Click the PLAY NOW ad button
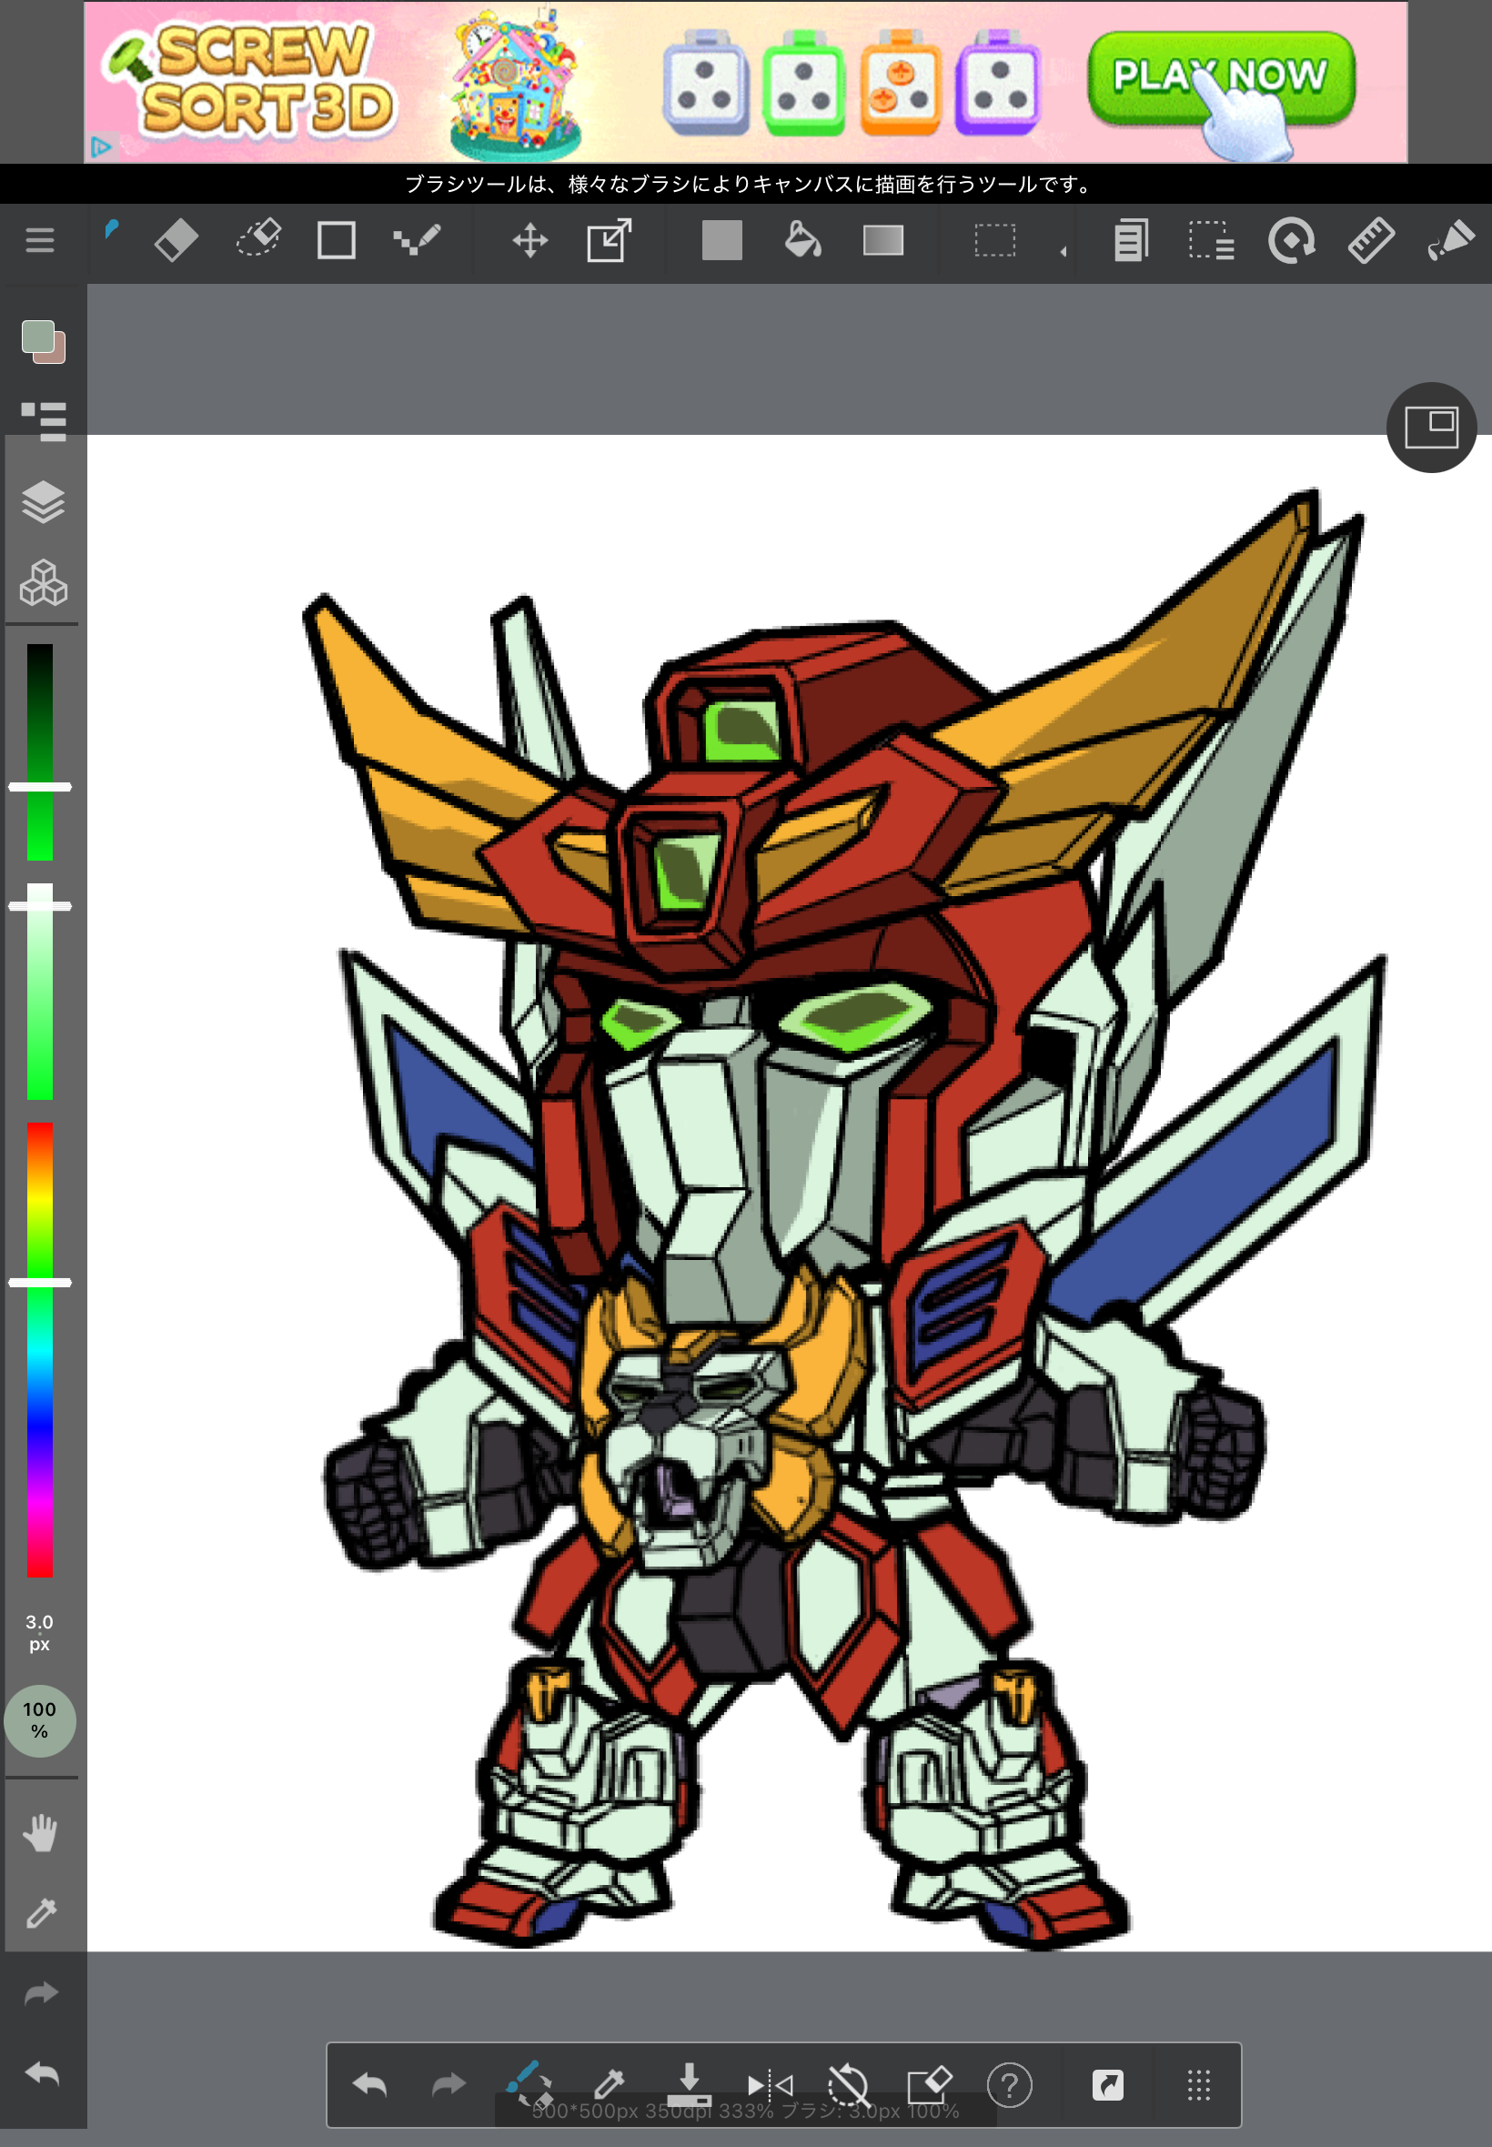1492x2147 pixels. (x=1221, y=76)
